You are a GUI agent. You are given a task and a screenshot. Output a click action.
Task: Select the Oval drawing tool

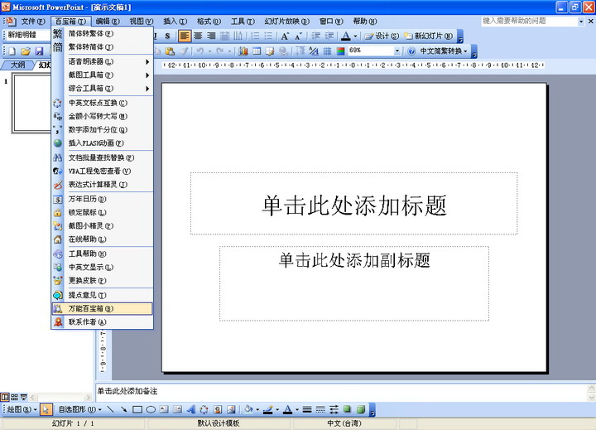coord(151,410)
